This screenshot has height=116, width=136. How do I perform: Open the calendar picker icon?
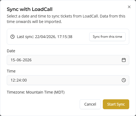124,60
